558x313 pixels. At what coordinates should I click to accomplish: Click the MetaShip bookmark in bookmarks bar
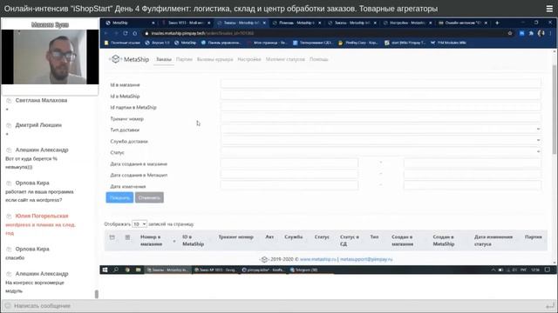[186, 43]
